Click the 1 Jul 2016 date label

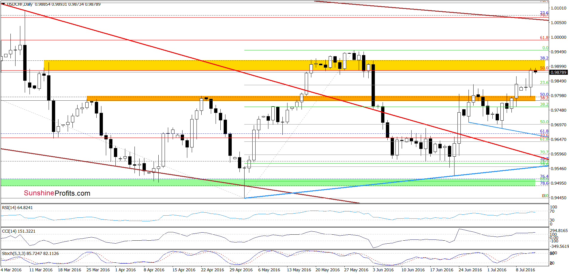(497, 270)
